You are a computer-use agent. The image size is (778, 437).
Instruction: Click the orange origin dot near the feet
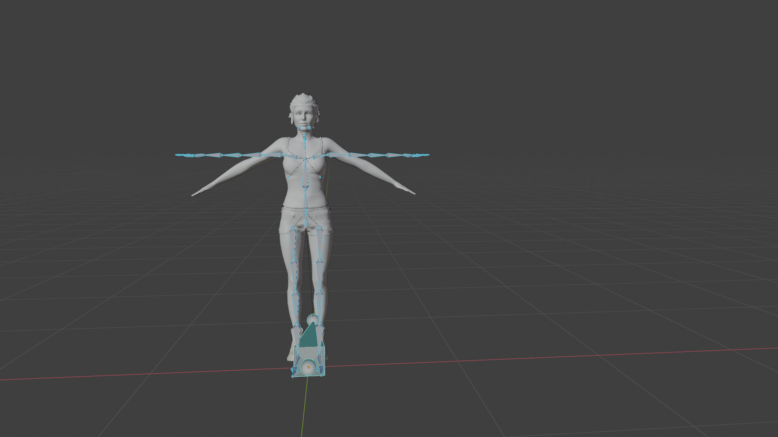pyautogui.click(x=308, y=367)
